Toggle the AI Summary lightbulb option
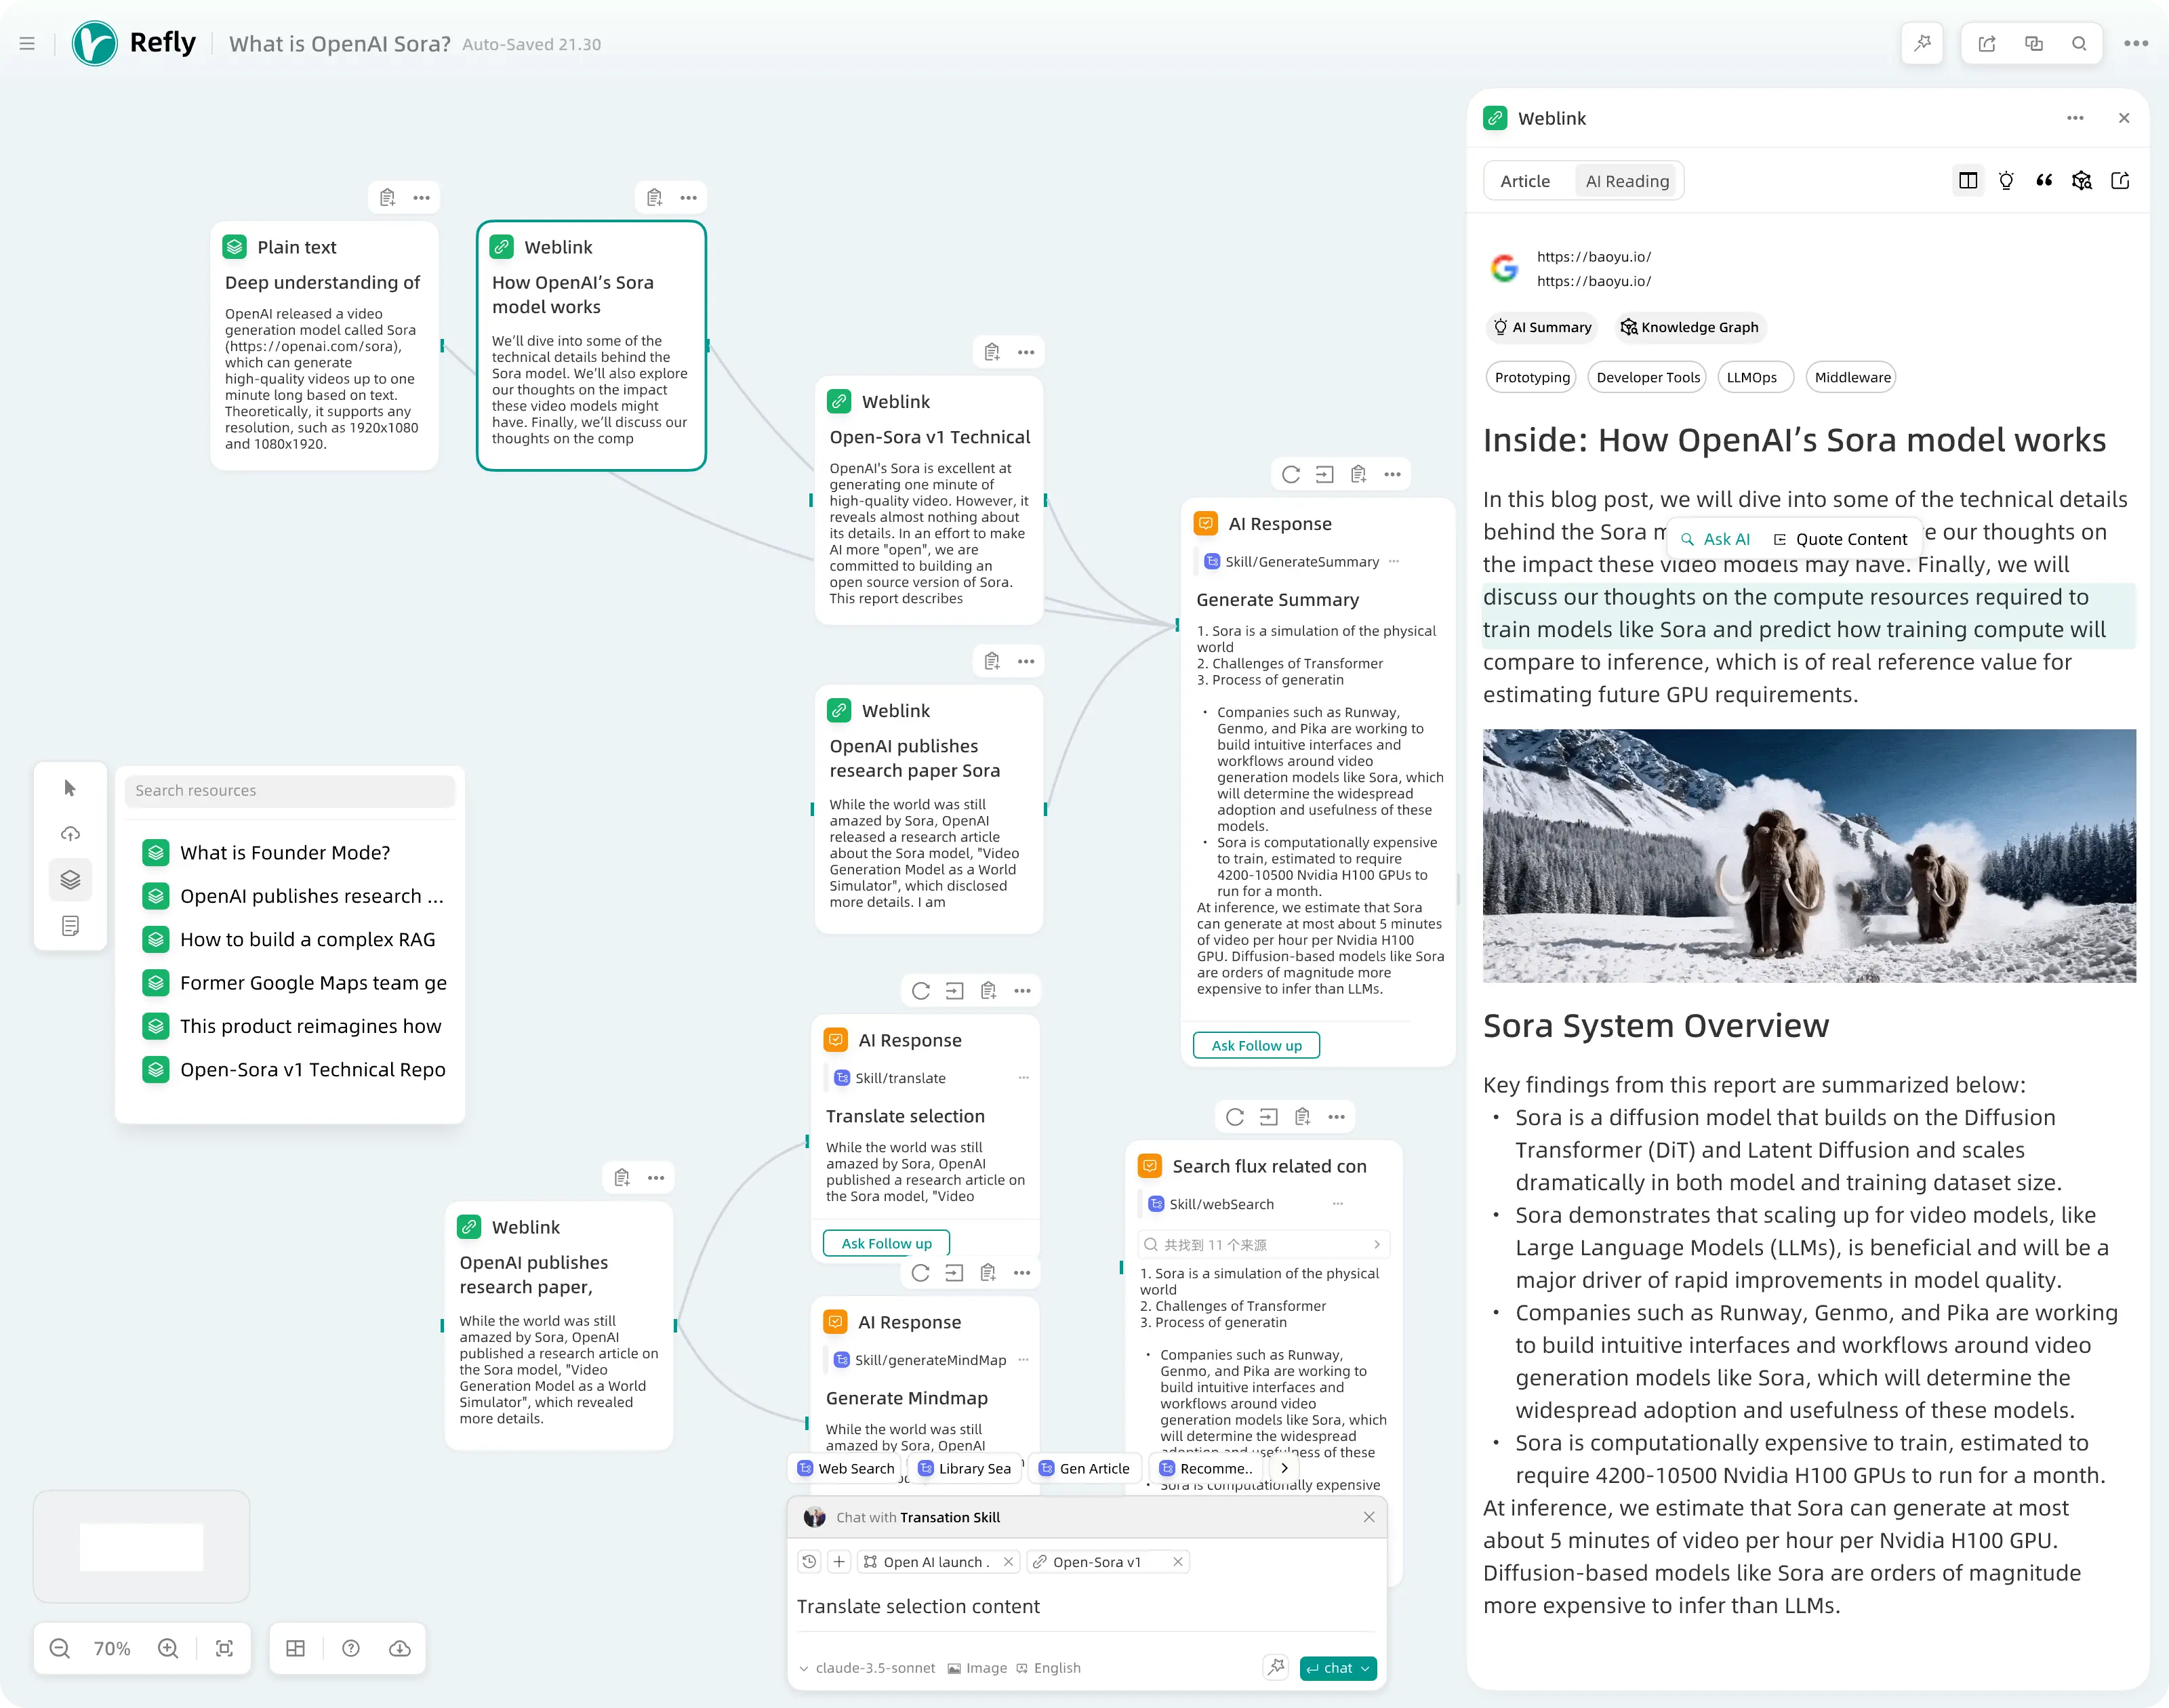Screen dimensions: 2169x1708 coord(2006,181)
